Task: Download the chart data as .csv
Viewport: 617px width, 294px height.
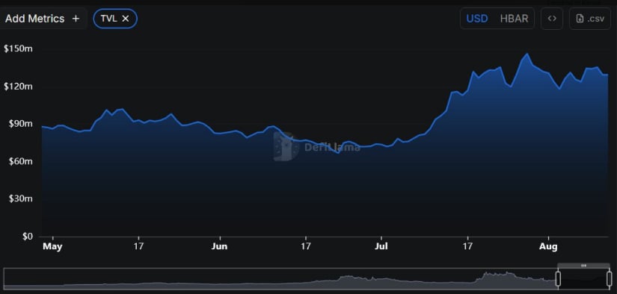Action: pos(589,19)
